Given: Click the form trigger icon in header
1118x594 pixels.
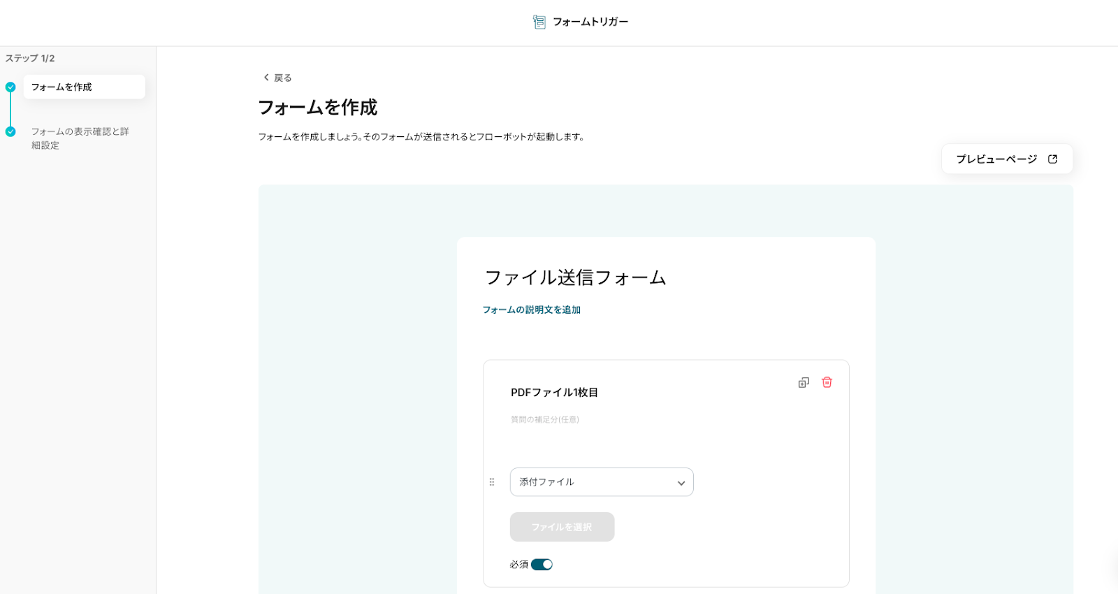Looking at the screenshot, I should tap(539, 22).
